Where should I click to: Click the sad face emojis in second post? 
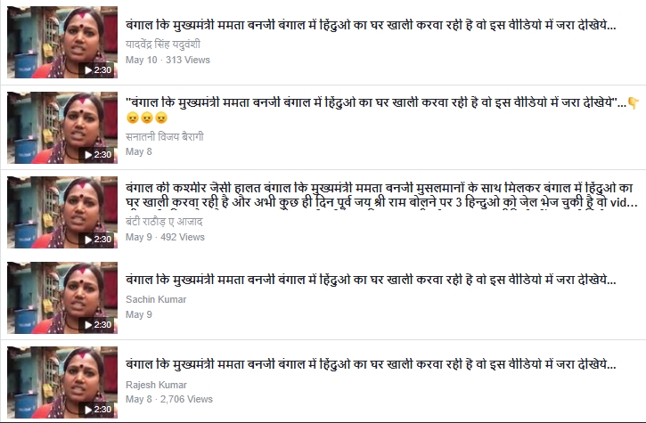[x=147, y=118]
